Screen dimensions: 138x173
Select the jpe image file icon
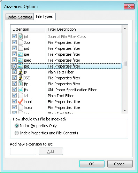click(21, 54)
